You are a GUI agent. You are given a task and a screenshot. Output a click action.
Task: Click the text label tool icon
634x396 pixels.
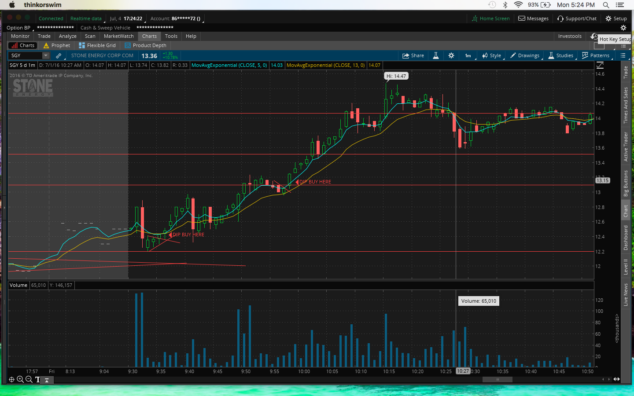click(x=38, y=379)
